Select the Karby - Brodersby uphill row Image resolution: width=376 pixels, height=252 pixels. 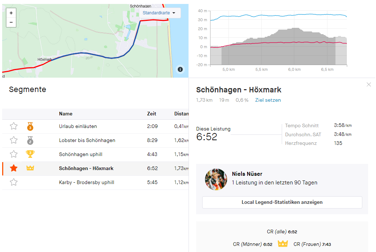(86, 182)
